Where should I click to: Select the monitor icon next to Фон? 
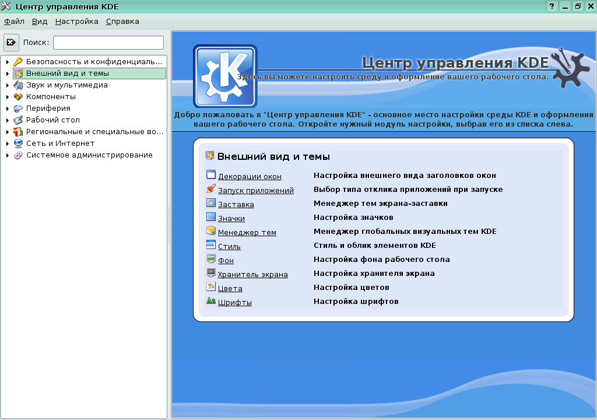tap(210, 258)
